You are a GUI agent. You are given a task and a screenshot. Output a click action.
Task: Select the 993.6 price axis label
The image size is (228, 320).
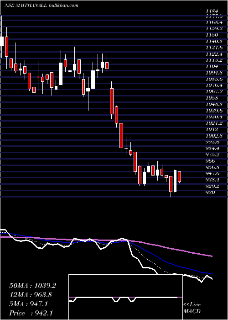point(213,142)
